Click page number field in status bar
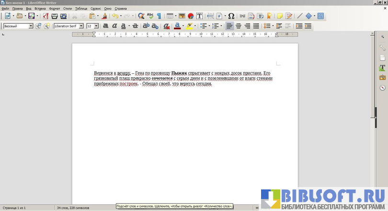Image resolution: width=388 pixels, height=211 pixels. tap(14, 208)
